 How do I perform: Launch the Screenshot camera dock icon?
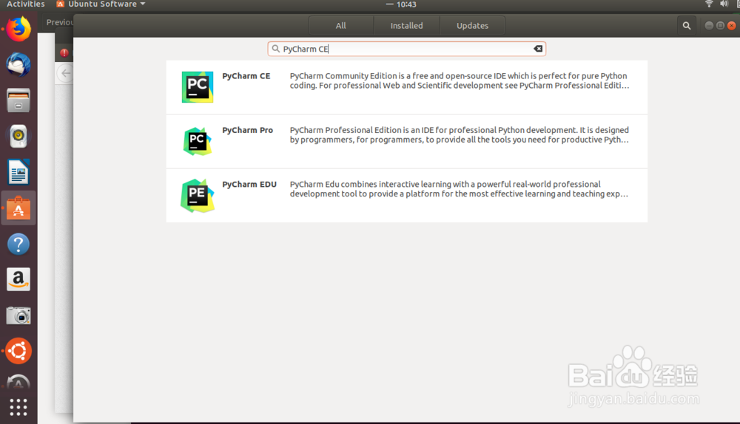[18, 315]
